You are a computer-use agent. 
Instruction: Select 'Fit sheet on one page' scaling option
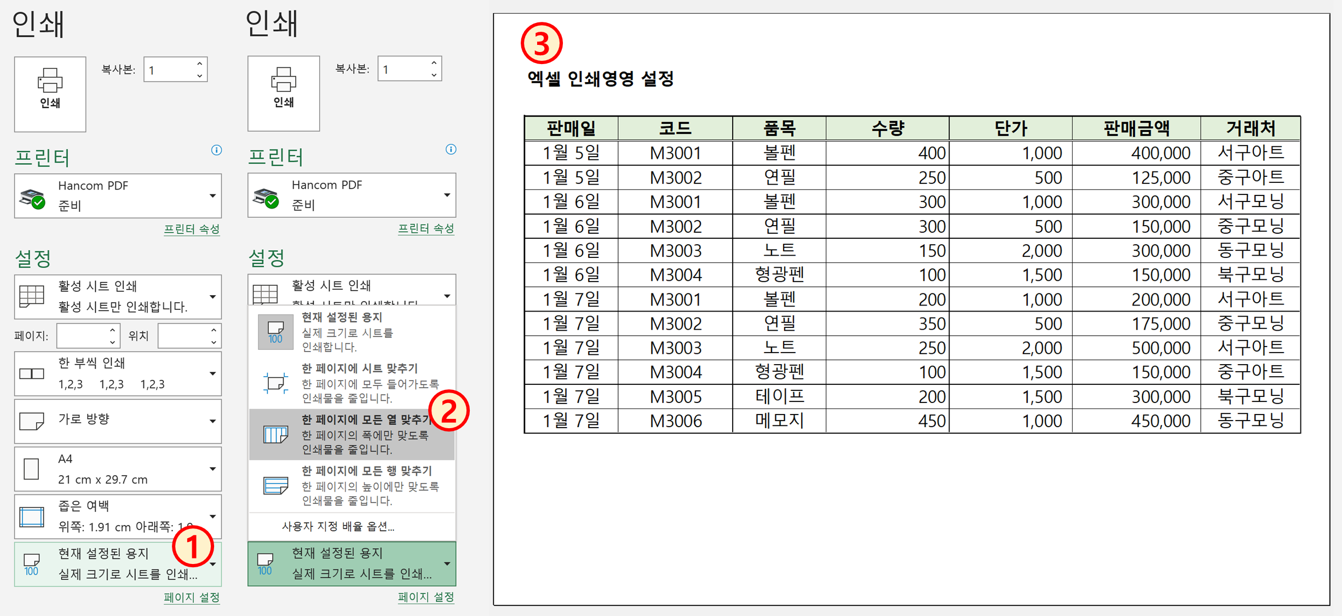(x=352, y=383)
